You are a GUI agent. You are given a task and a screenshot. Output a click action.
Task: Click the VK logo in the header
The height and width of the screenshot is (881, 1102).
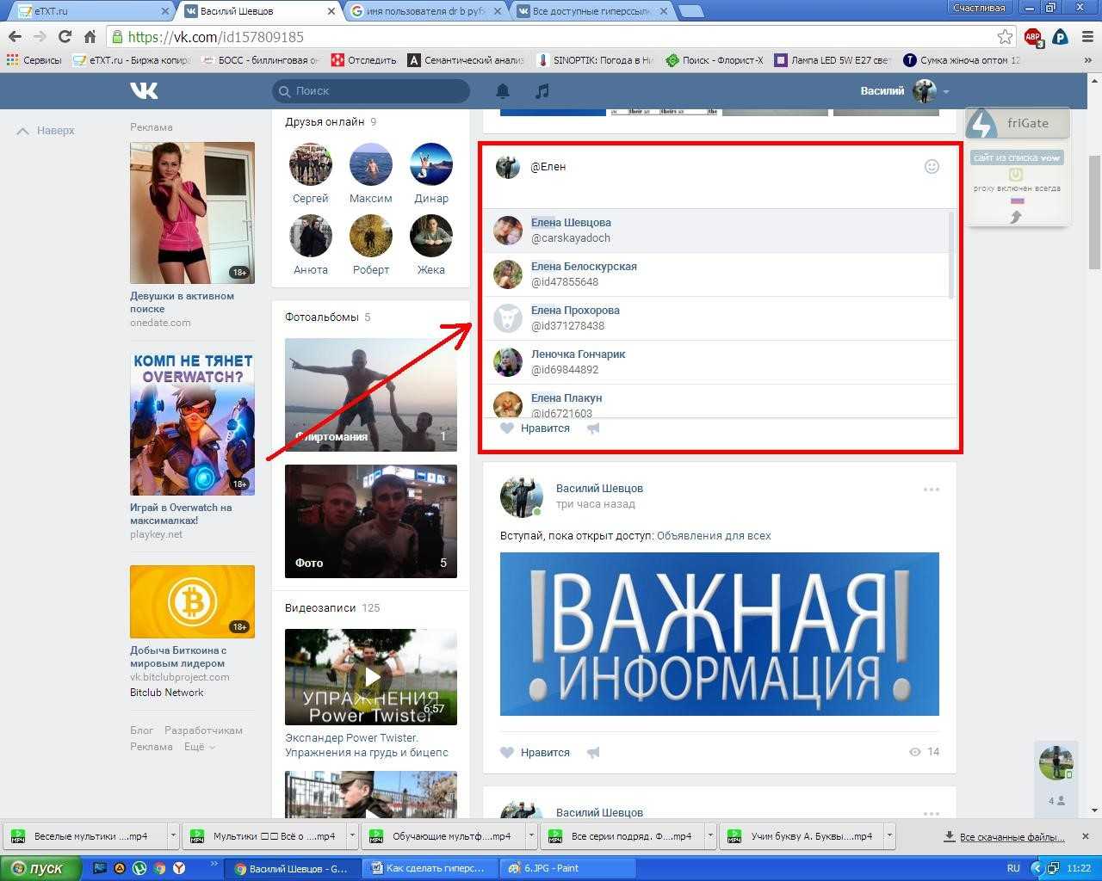pos(144,90)
